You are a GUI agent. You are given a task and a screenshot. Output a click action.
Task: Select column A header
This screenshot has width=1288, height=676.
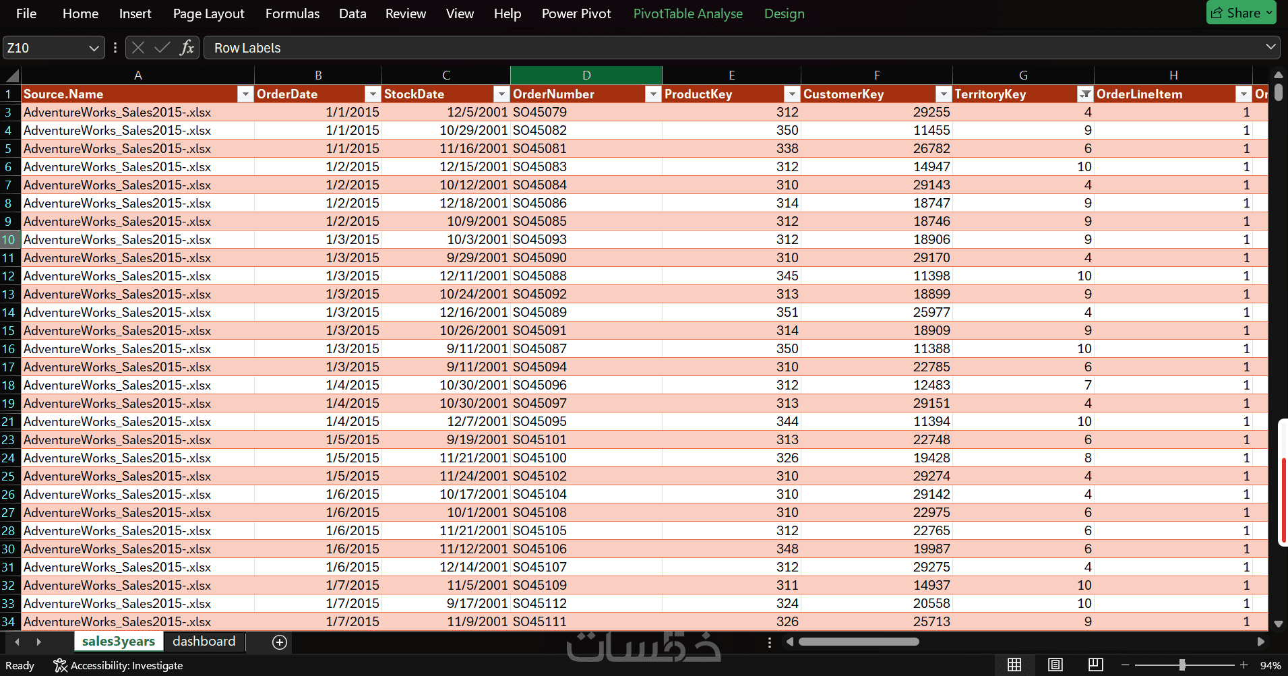pyautogui.click(x=137, y=75)
